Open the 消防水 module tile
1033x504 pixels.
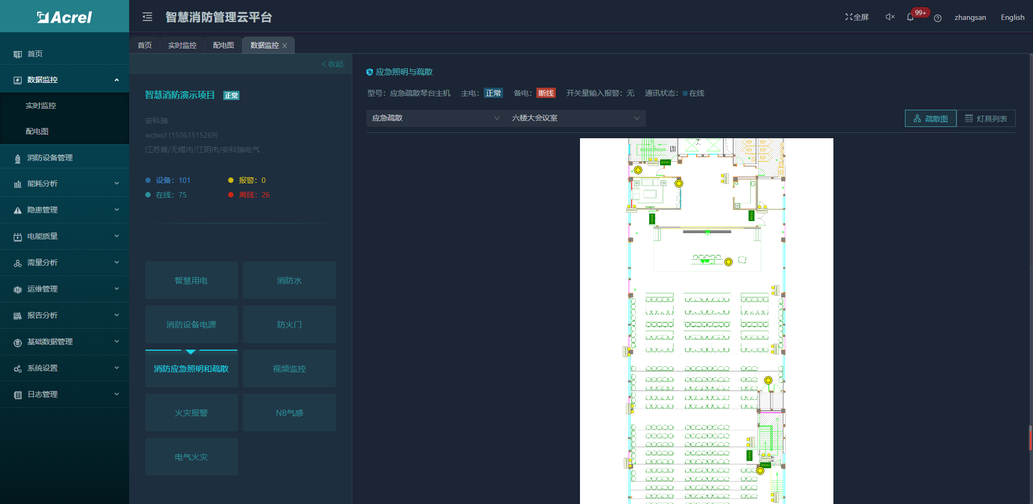tap(289, 280)
